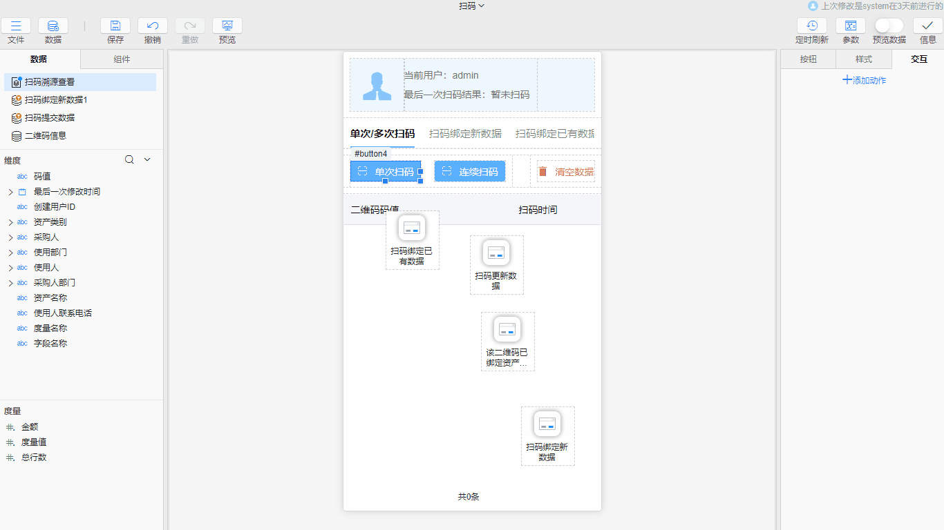Expand the 资产类别 dimension field

click(10, 222)
